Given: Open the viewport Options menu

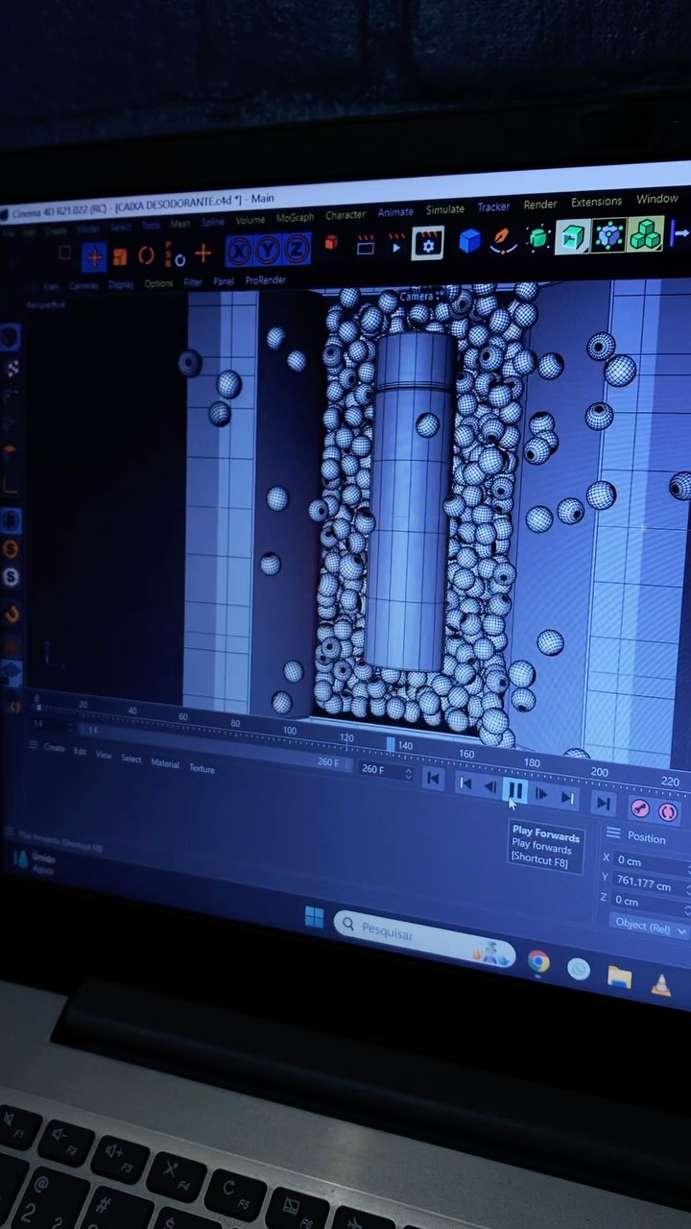Looking at the screenshot, I should [x=158, y=284].
